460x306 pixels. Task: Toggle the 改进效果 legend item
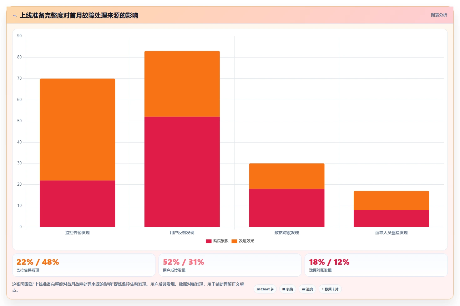[x=243, y=241]
